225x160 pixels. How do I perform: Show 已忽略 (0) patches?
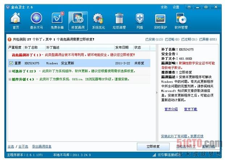(172, 39)
